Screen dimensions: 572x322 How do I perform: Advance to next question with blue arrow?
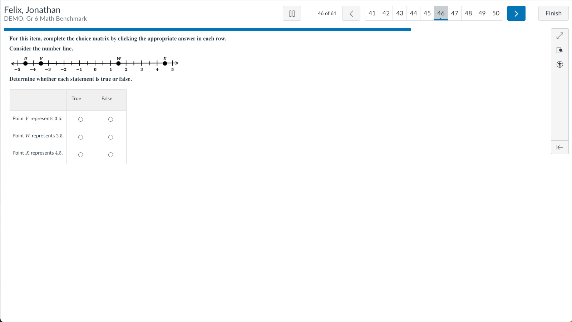click(x=516, y=14)
